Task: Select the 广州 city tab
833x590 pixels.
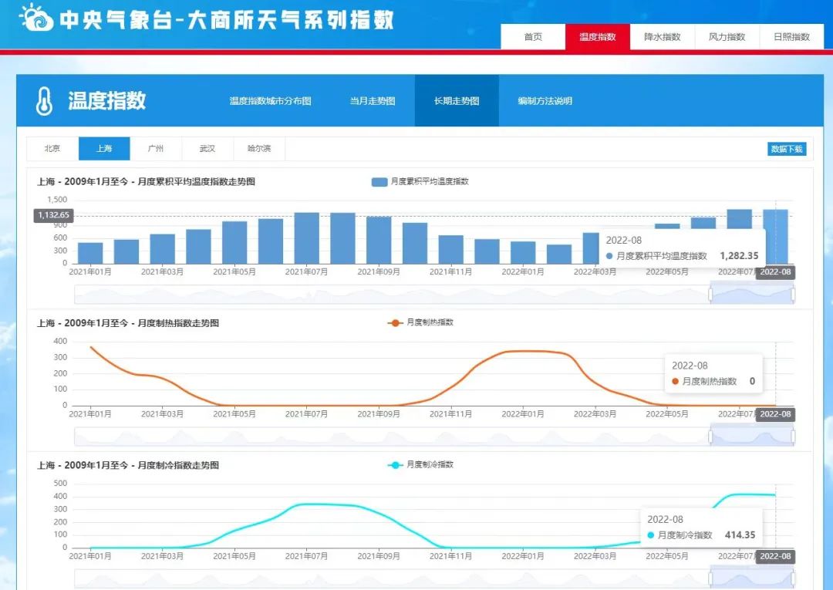Action: 156,149
